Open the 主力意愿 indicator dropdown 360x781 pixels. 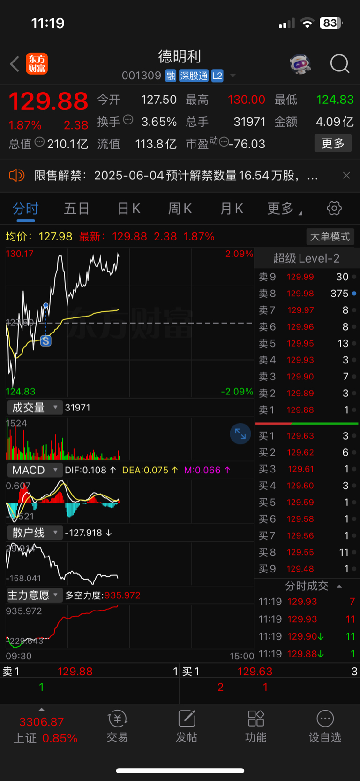(x=34, y=595)
